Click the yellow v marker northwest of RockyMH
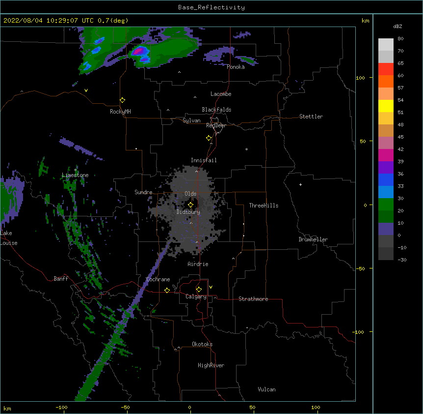The height and width of the screenshot is (414, 423). (86, 90)
